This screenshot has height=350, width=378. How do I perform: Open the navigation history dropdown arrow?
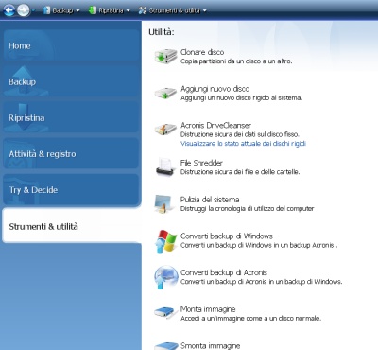(33, 11)
